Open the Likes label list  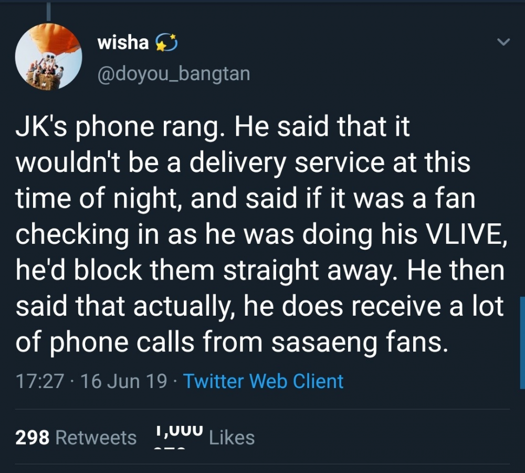(232, 437)
